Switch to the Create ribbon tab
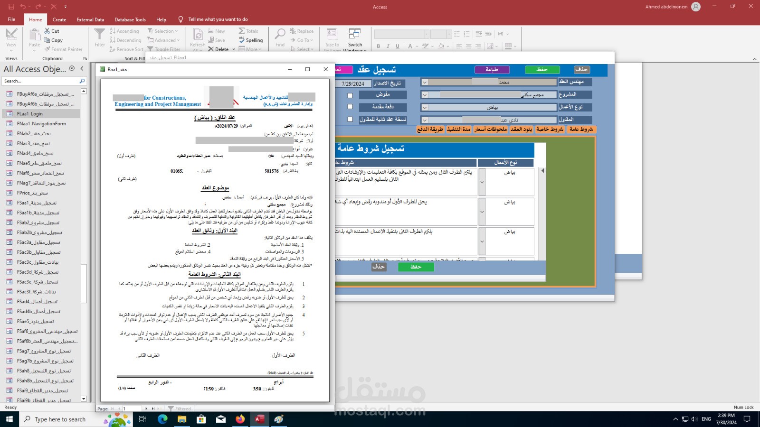 [x=59, y=19]
